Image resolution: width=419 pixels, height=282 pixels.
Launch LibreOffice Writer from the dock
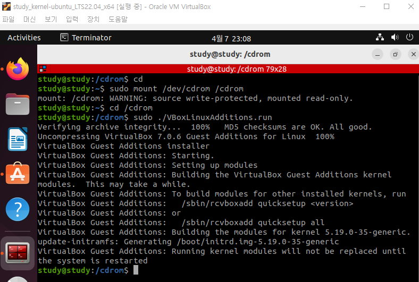coord(18,139)
